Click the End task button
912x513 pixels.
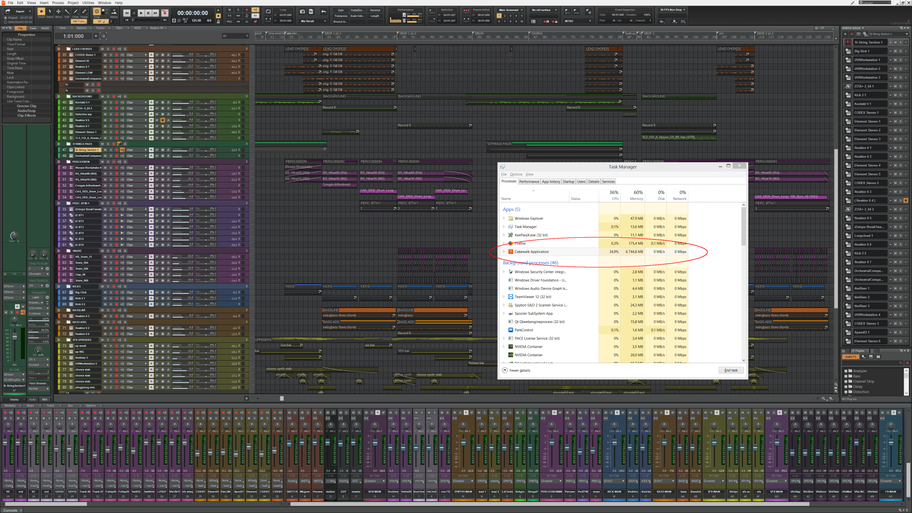[x=731, y=370]
